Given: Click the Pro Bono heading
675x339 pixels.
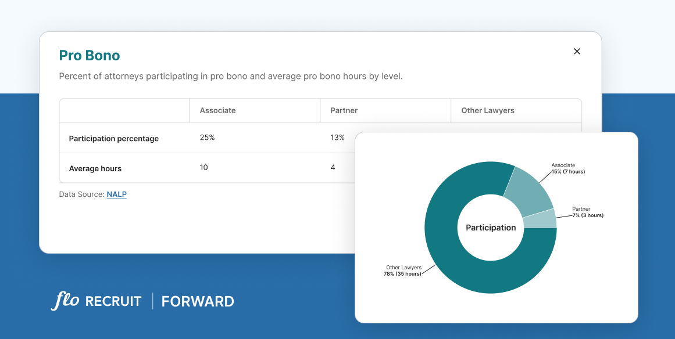Looking at the screenshot, I should point(90,55).
